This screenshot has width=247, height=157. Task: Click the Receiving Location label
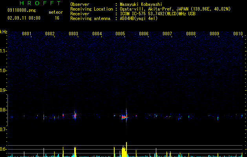[x=91, y=9]
